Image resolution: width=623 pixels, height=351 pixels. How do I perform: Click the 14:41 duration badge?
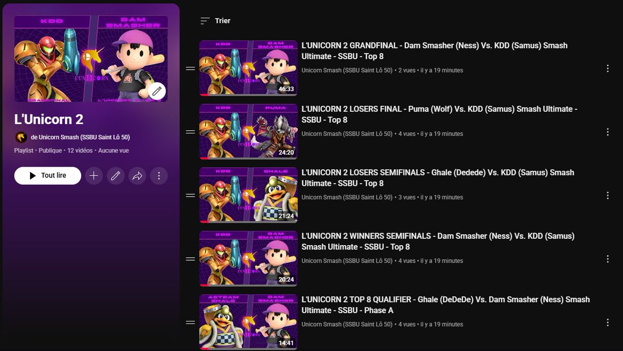tap(286, 343)
